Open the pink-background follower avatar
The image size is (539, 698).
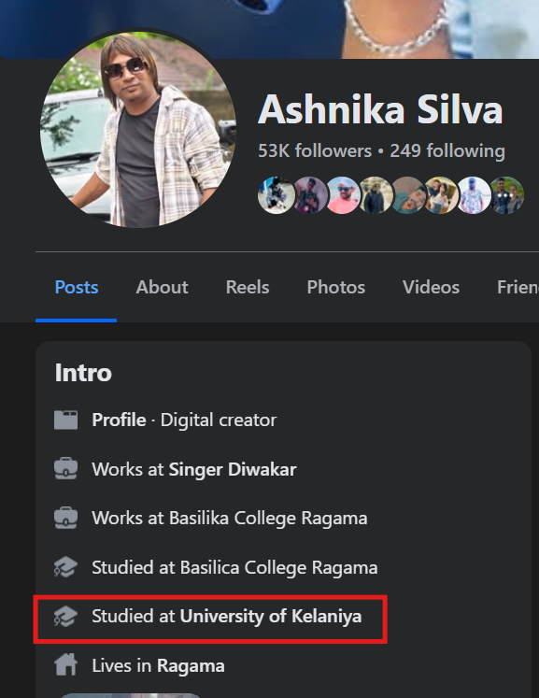(342, 195)
